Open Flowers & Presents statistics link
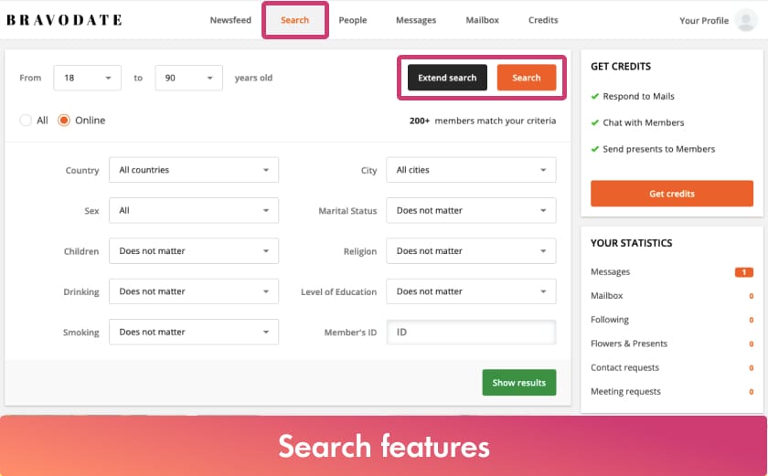768x476 pixels. [629, 344]
